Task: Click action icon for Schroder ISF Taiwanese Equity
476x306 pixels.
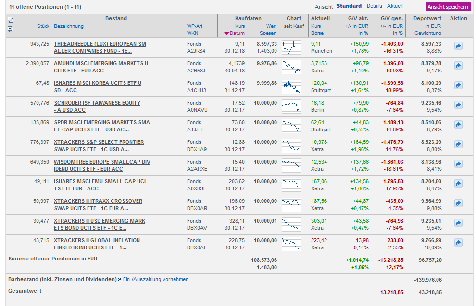Action: point(458,105)
